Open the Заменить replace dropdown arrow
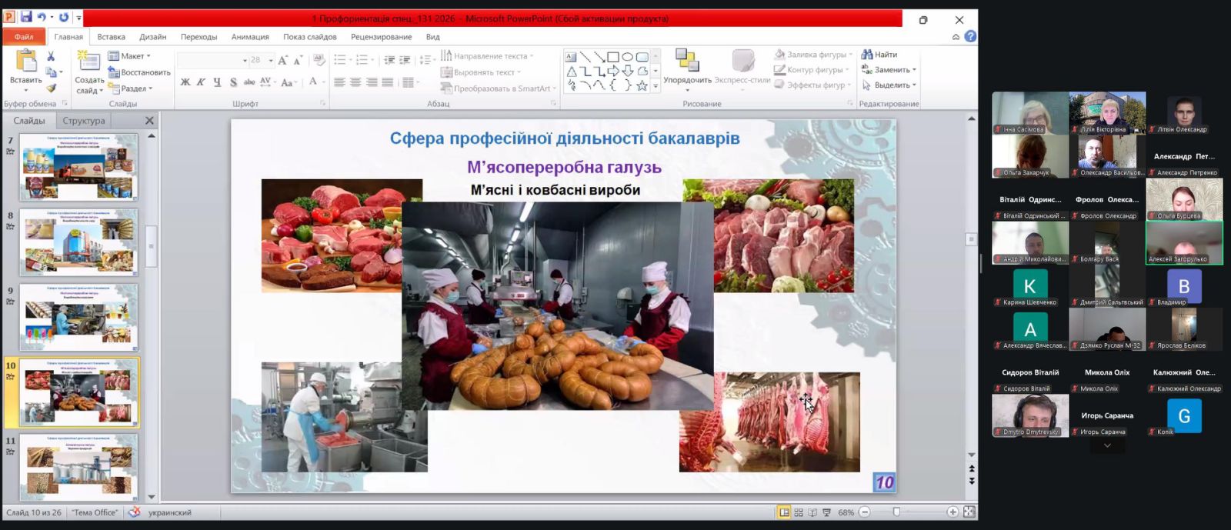 click(914, 70)
